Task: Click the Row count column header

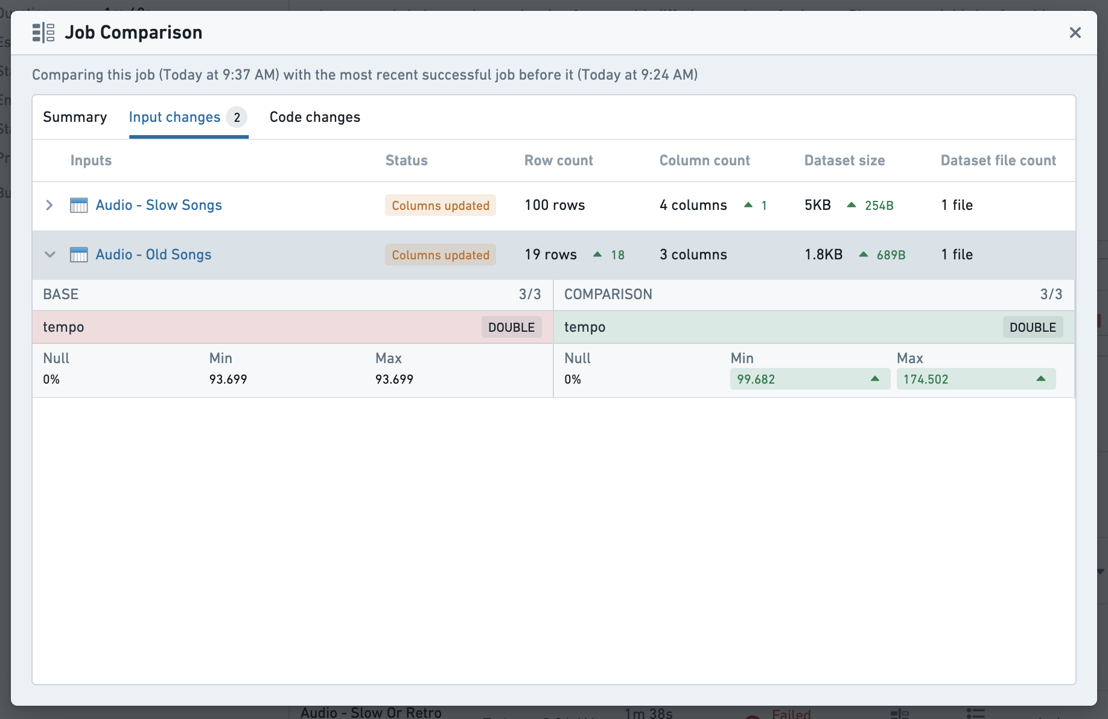Action: [x=558, y=160]
